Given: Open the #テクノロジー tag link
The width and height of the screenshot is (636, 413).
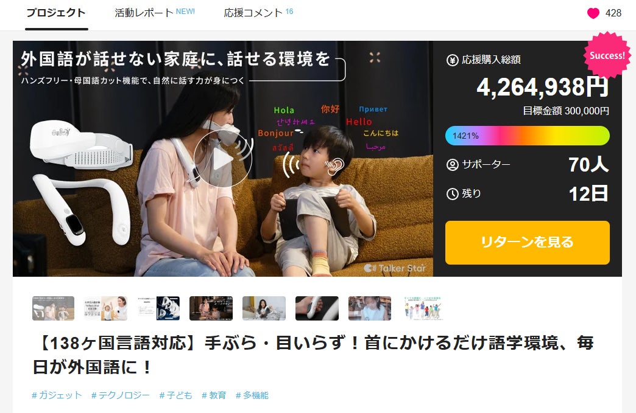Looking at the screenshot, I should pos(121,395).
